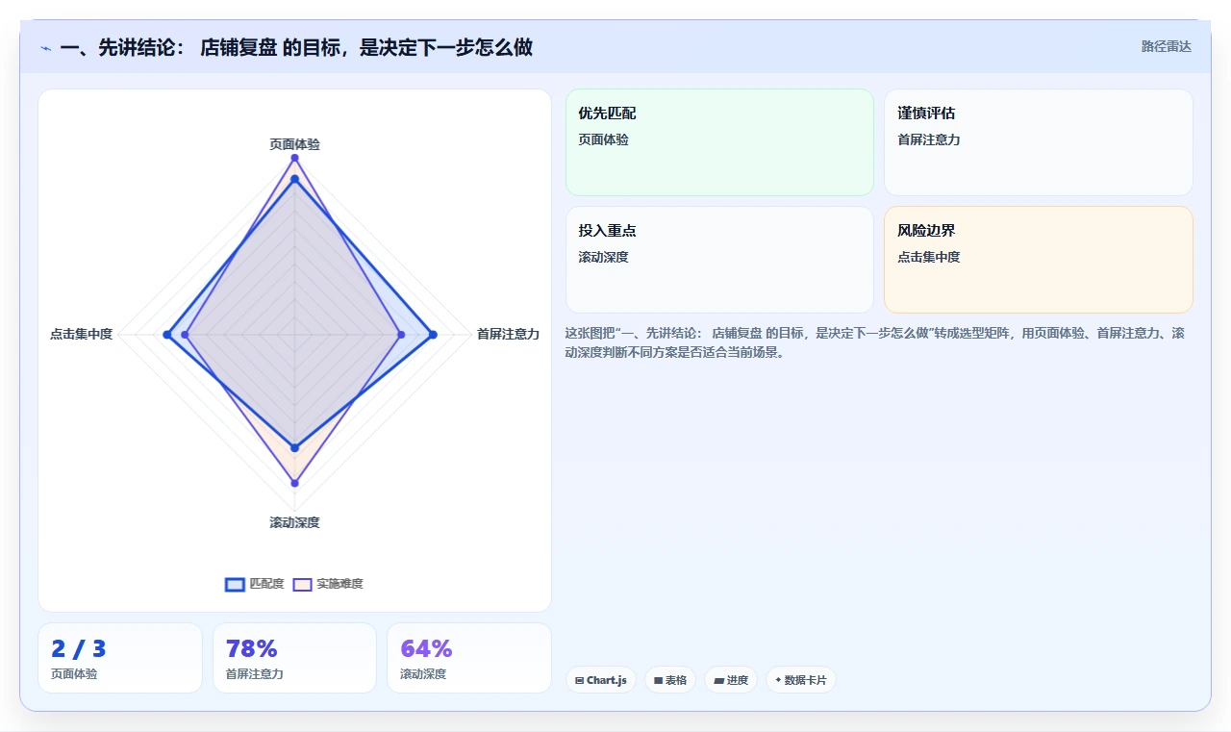Click the 页面体验 radar axis label

coord(294,144)
